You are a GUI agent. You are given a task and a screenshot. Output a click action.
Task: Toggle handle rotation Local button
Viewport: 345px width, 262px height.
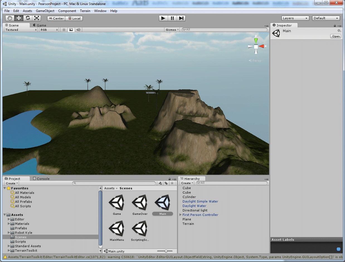[74, 18]
